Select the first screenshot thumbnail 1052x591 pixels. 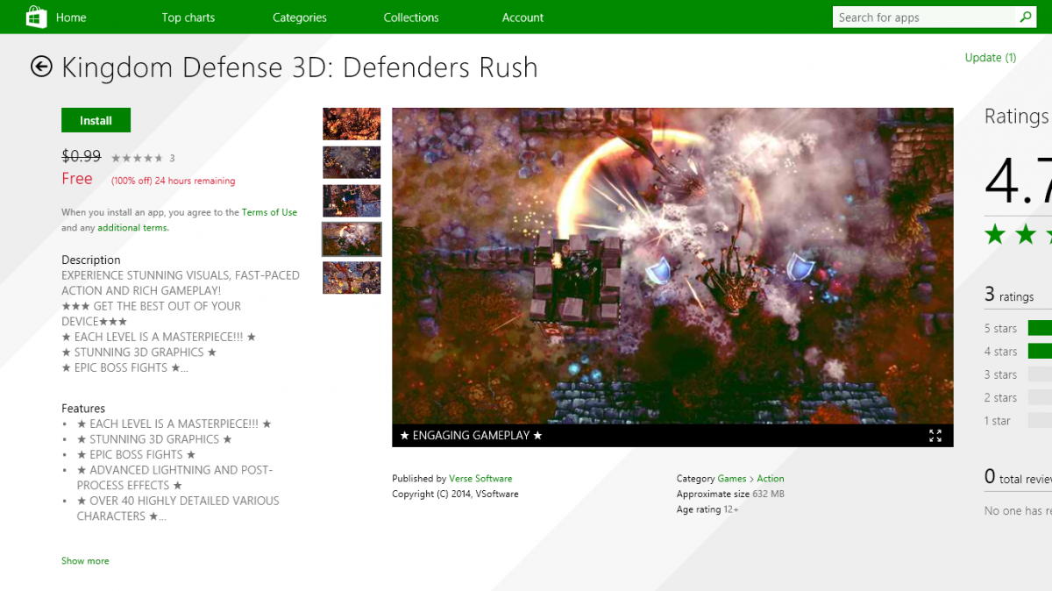pos(352,124)
